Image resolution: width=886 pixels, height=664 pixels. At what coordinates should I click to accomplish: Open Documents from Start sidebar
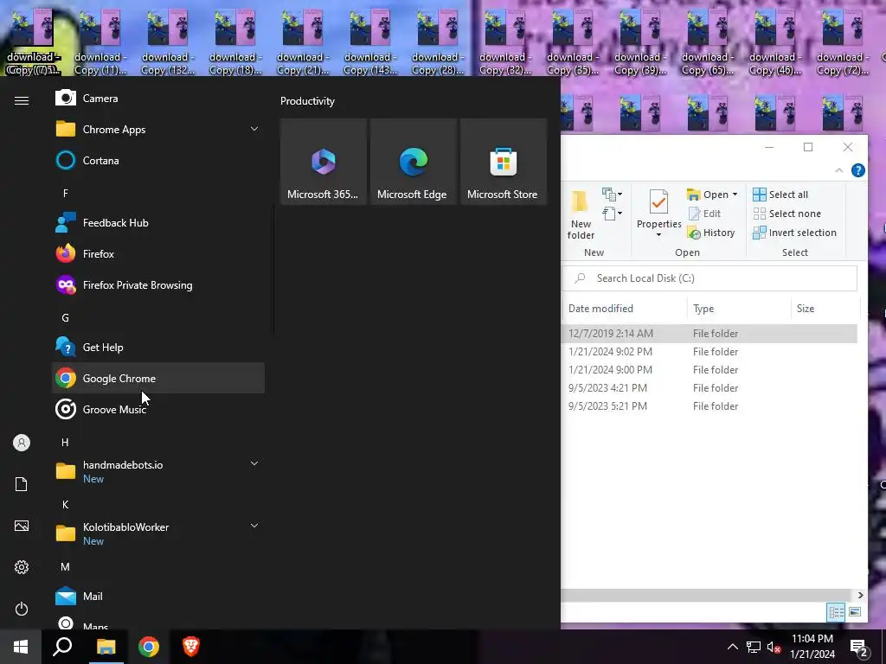(22, 484)
